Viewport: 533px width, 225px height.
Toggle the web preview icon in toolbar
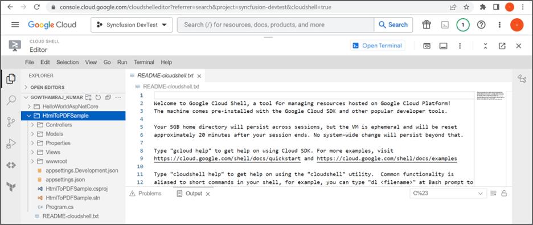[427, 46]
